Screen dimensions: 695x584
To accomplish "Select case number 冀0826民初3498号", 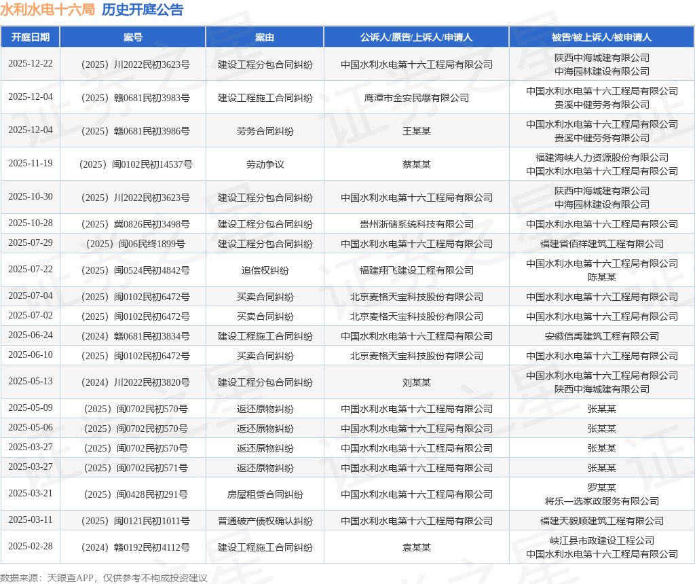I will tap(136, 224).
